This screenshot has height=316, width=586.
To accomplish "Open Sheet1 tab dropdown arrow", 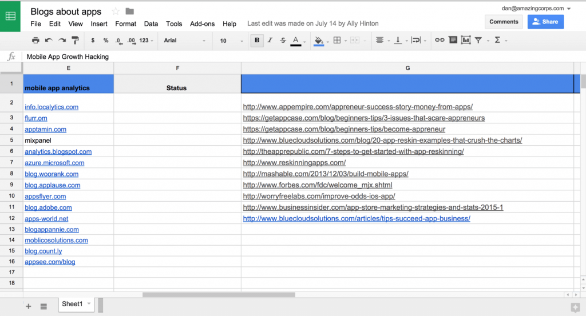I will click(89, 303).
